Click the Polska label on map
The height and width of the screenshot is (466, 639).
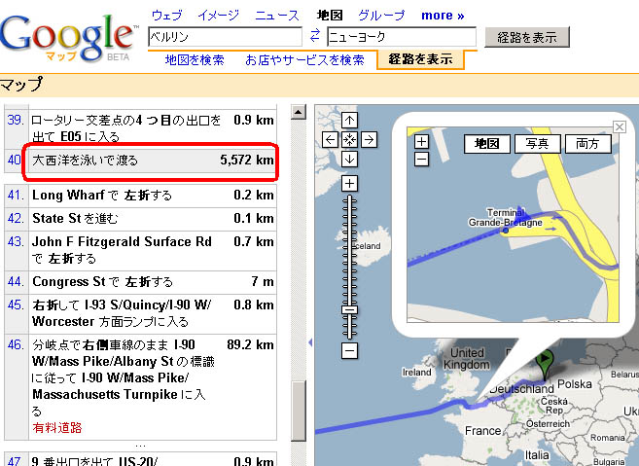click(575, 384)
